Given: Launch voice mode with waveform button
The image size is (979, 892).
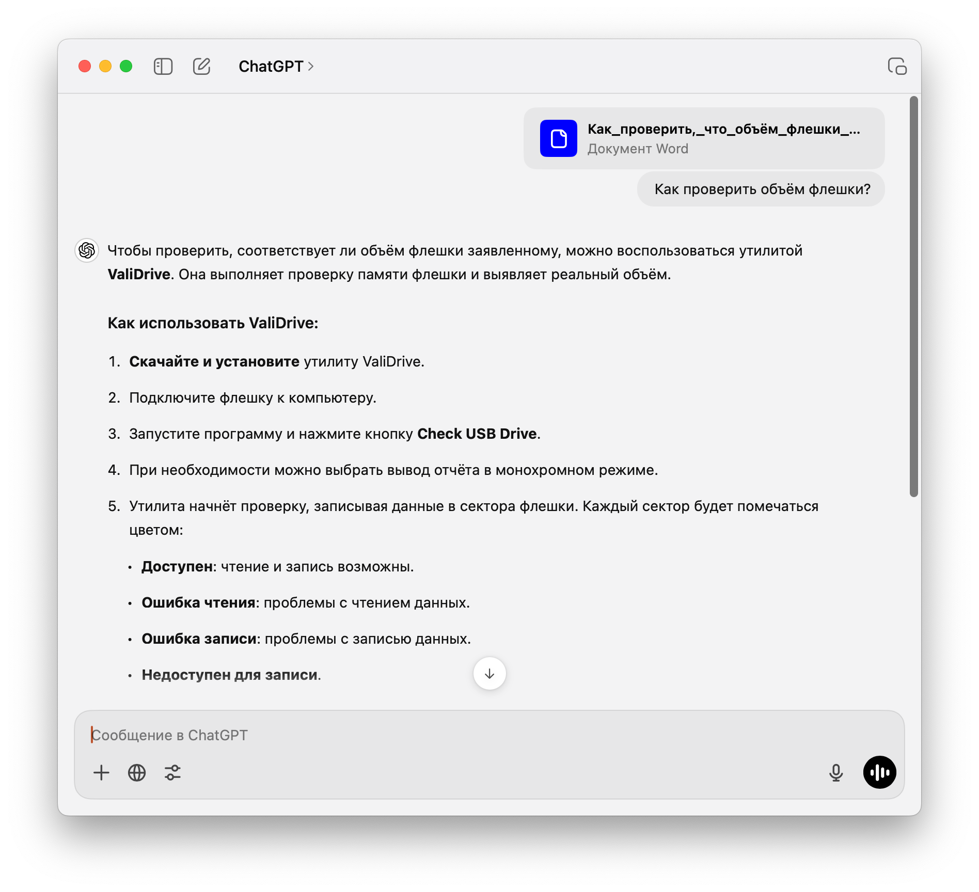Looking at the screenshot, I should click(880, 772).
